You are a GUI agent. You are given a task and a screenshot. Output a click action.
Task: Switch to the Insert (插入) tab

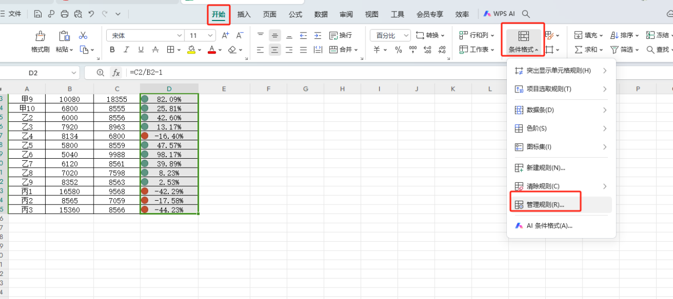pos(244,14)
